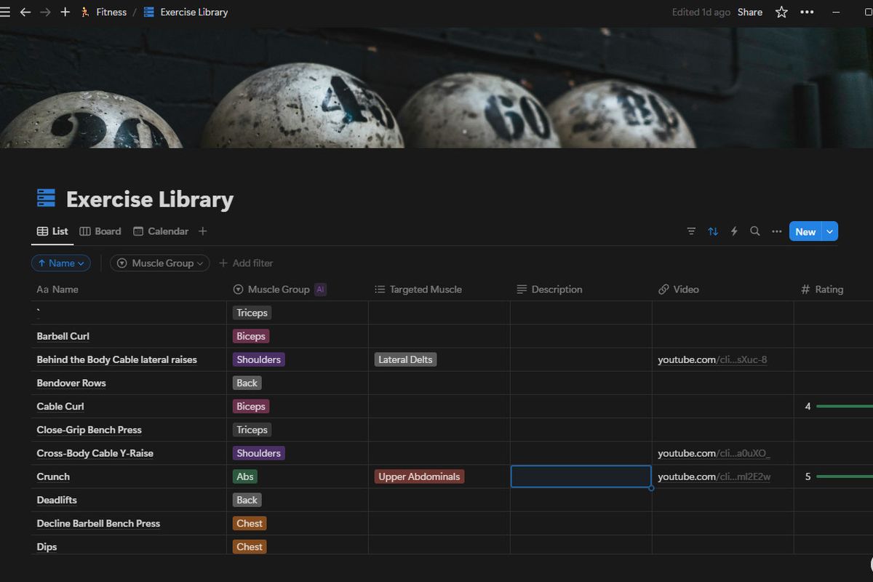Open automations lightning icon
The image size is (873, 582).
pyautogui.click(x=734, y=231)
